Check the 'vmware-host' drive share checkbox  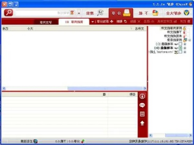[x=181, y=52]
